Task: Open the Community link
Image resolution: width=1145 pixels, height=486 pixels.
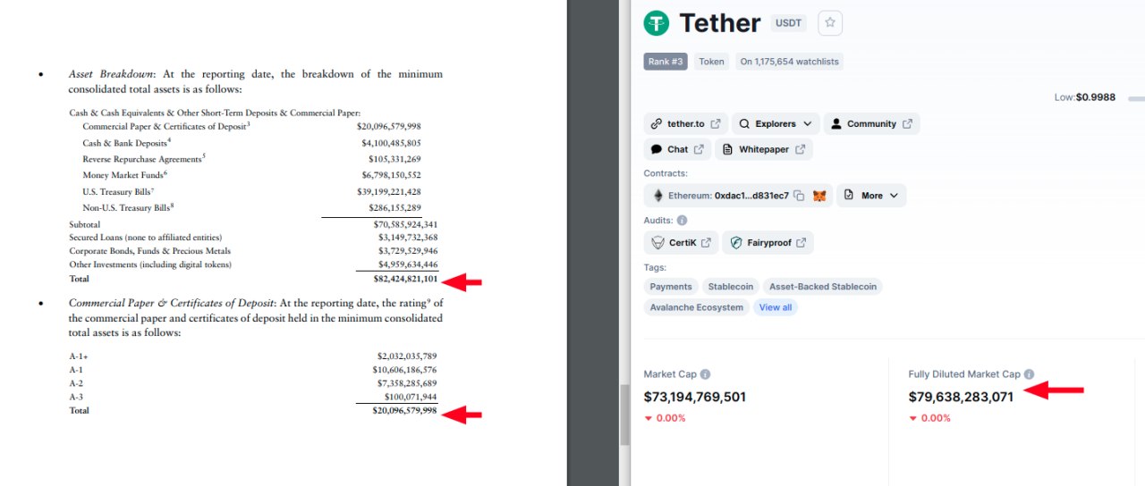Action: (x=871, y=124)
